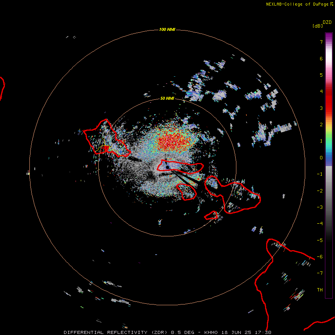Image resolution: width=335 pixels, height=335 pixels.
Task: Click the DZD label above the color scale
Action: (x=327, y=22)
